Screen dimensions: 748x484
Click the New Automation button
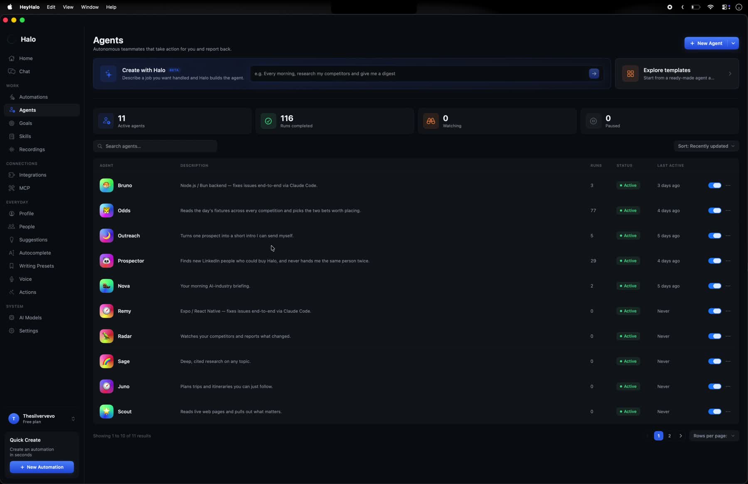(42, 467)
